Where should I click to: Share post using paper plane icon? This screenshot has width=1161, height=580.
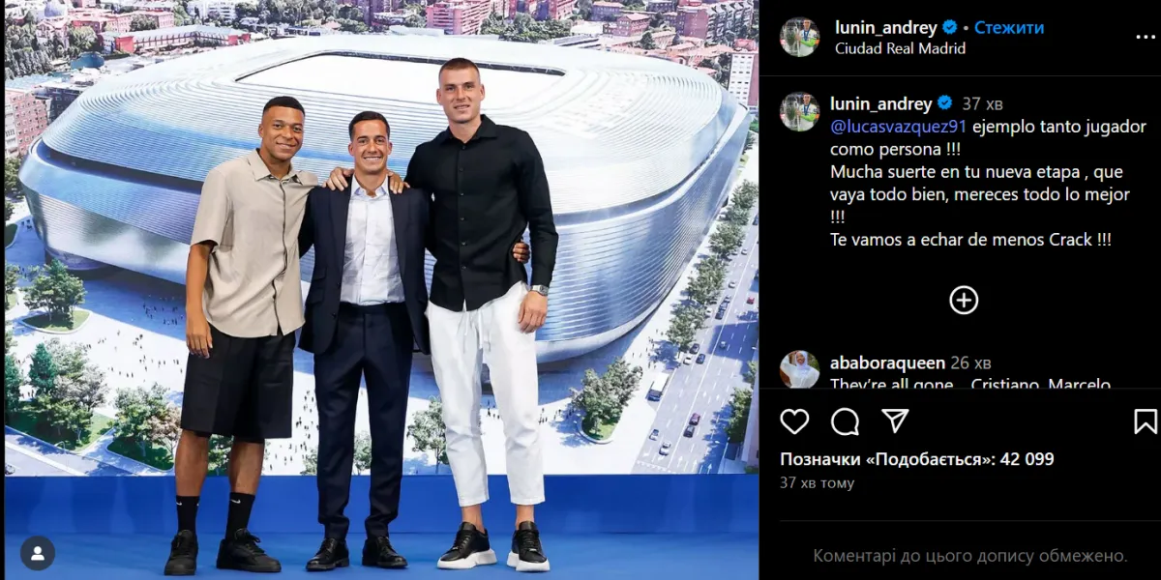click(x=895, y=420)
